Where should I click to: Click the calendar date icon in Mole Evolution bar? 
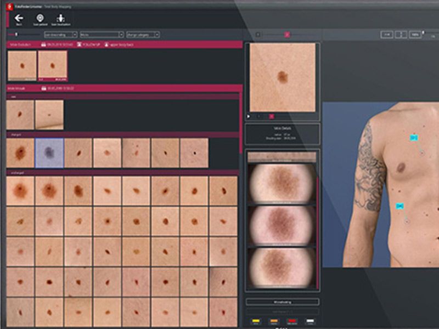tap(43, 43)
